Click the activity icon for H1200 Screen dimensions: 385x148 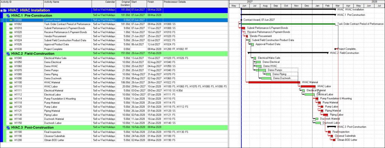click(11, 140)
